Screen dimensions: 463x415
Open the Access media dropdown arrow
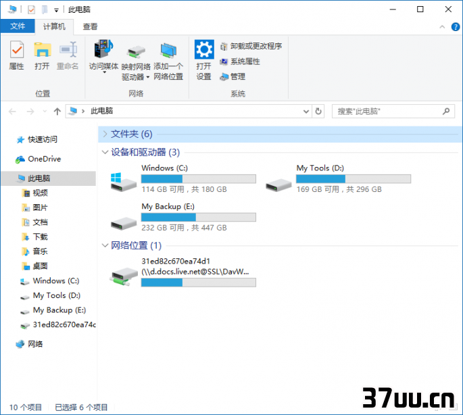point(104,72)
